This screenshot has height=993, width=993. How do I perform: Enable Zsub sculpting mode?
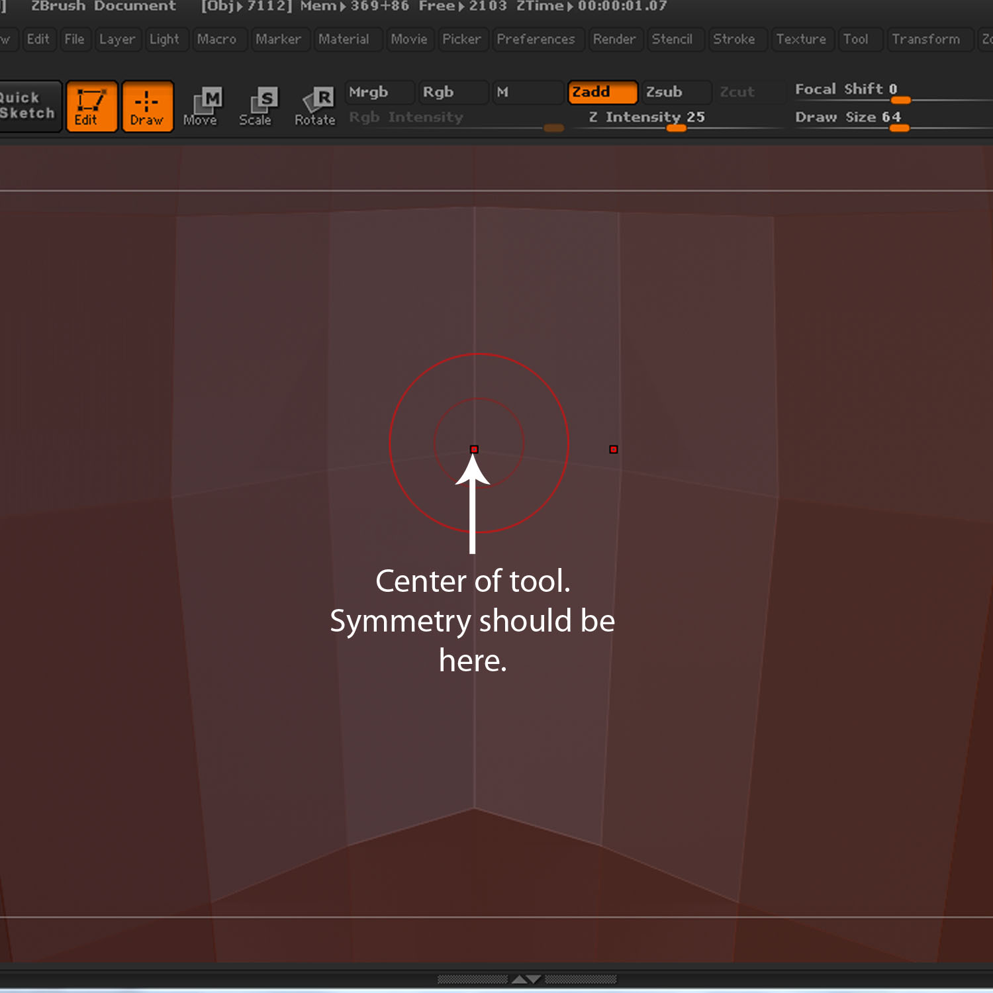coord(675,92)
